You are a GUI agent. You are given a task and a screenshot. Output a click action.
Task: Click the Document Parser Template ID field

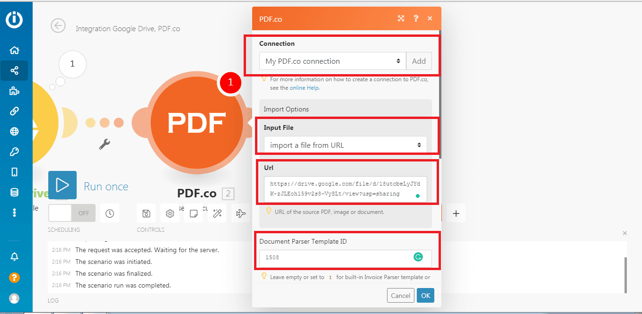336,258
